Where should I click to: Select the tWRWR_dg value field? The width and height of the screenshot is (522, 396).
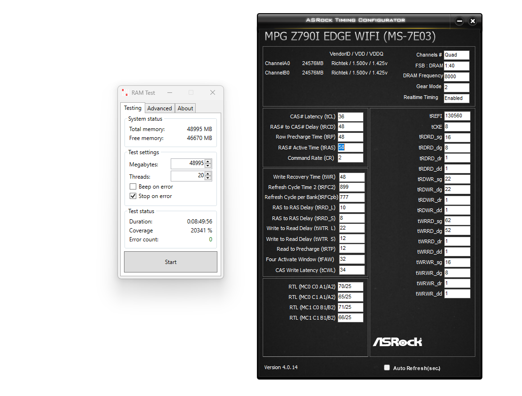pyautogui.click(x=457, y=273)
